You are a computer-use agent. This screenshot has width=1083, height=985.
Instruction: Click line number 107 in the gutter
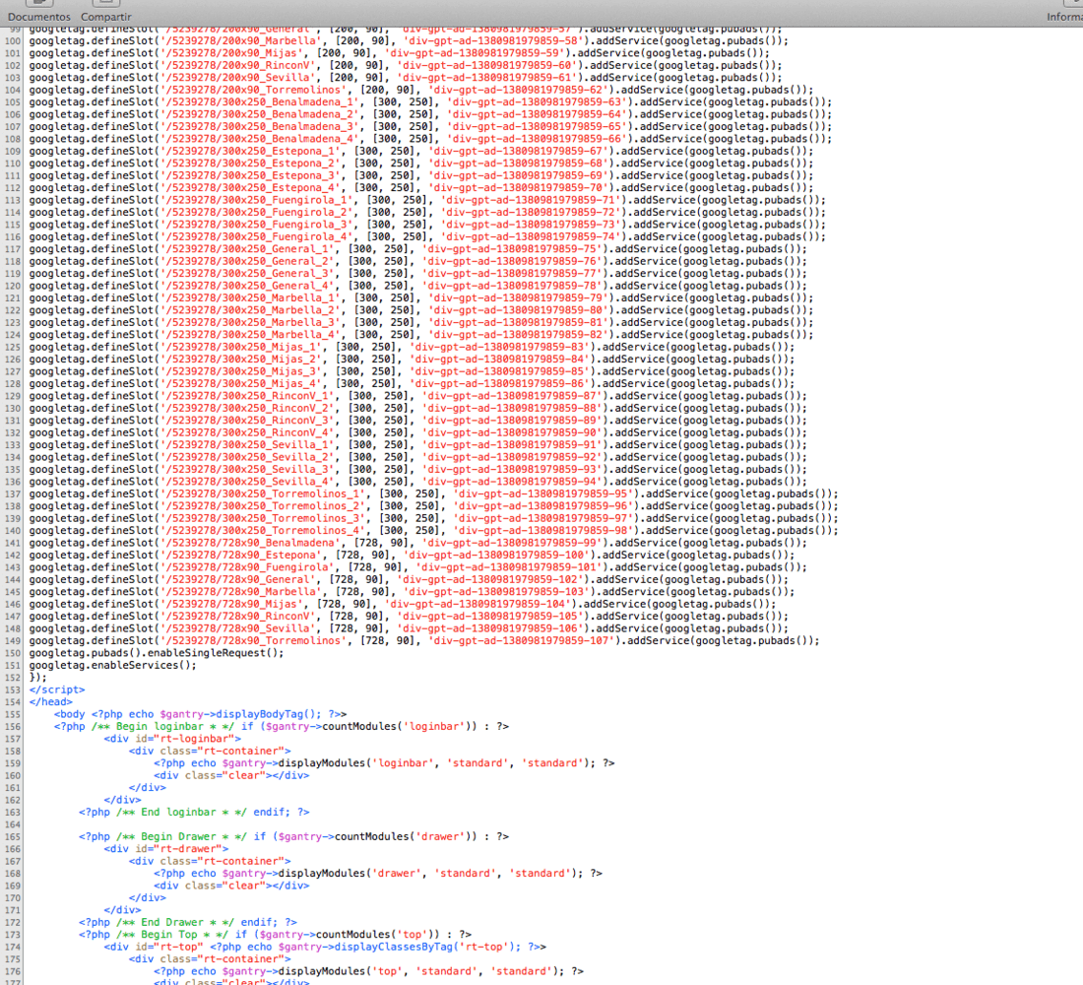tap(13, 126)
